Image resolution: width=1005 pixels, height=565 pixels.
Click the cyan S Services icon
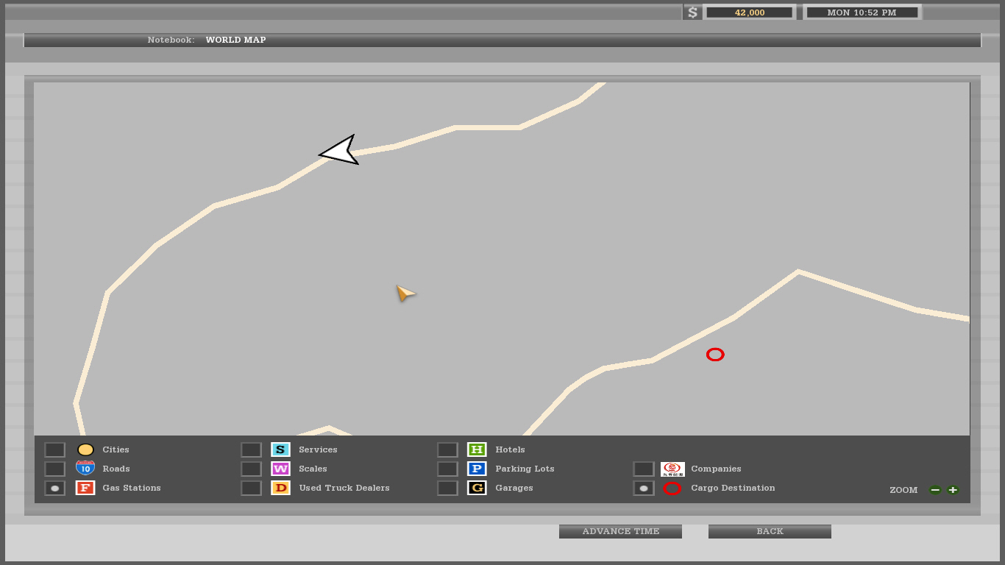(280, 449)
